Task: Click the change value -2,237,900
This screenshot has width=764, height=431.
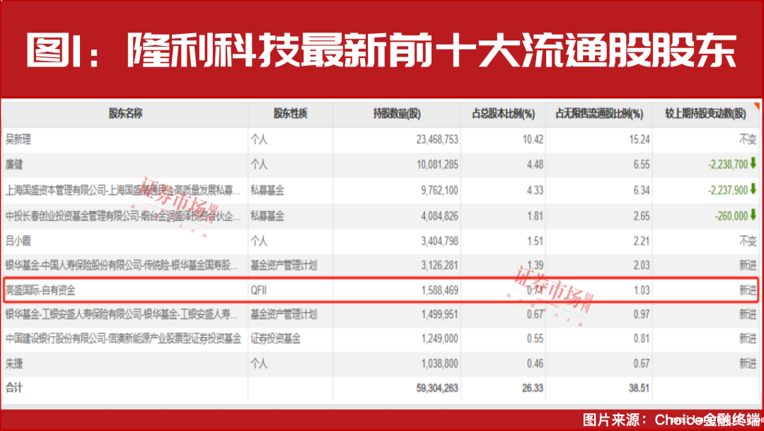Action: pyautogui.click(x=728, y=190)
